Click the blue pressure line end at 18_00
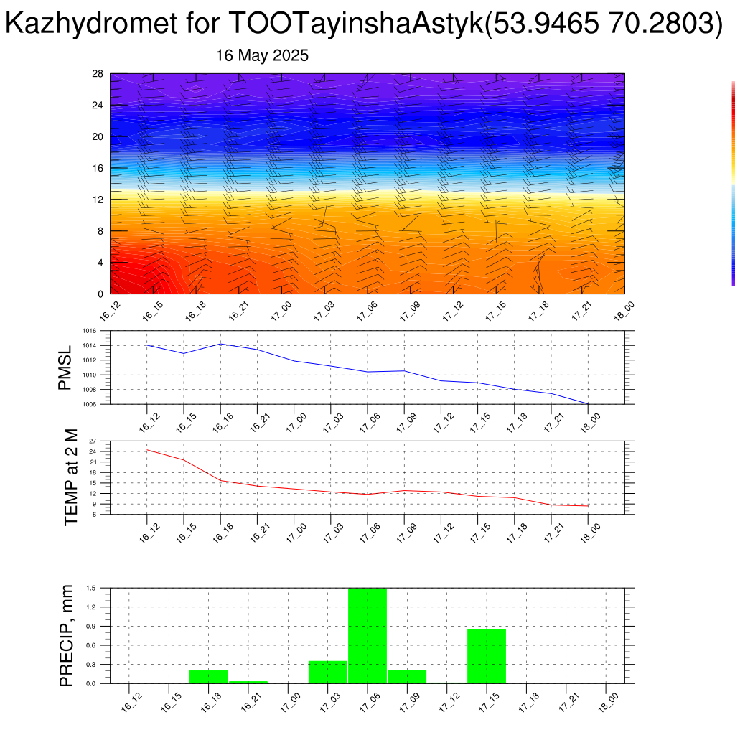This screenshot has height=735, width=735. (587, 403)
